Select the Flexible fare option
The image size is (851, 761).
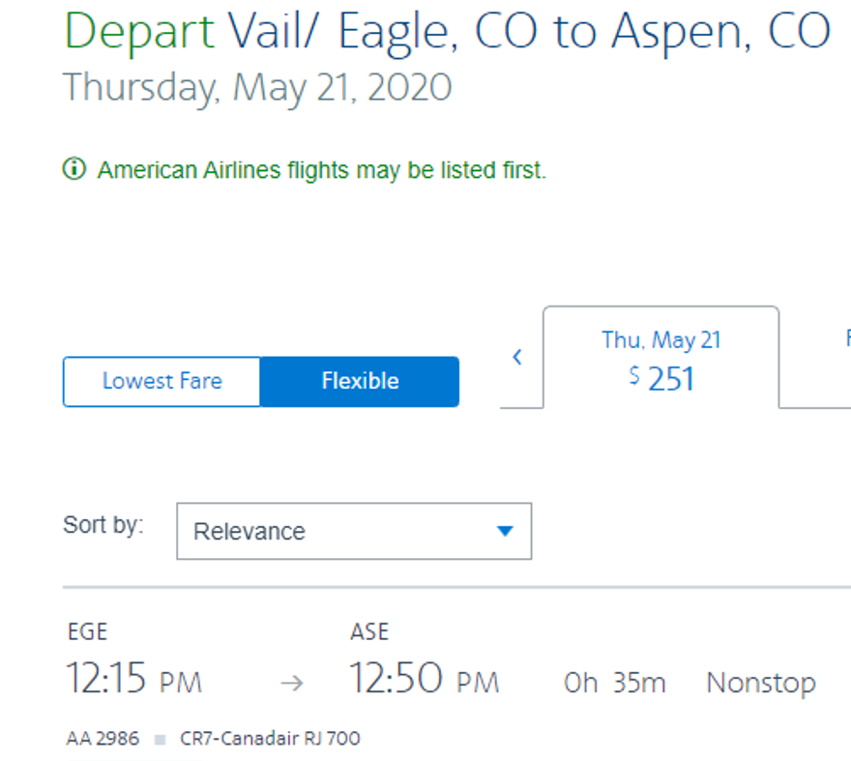(360, 381)
